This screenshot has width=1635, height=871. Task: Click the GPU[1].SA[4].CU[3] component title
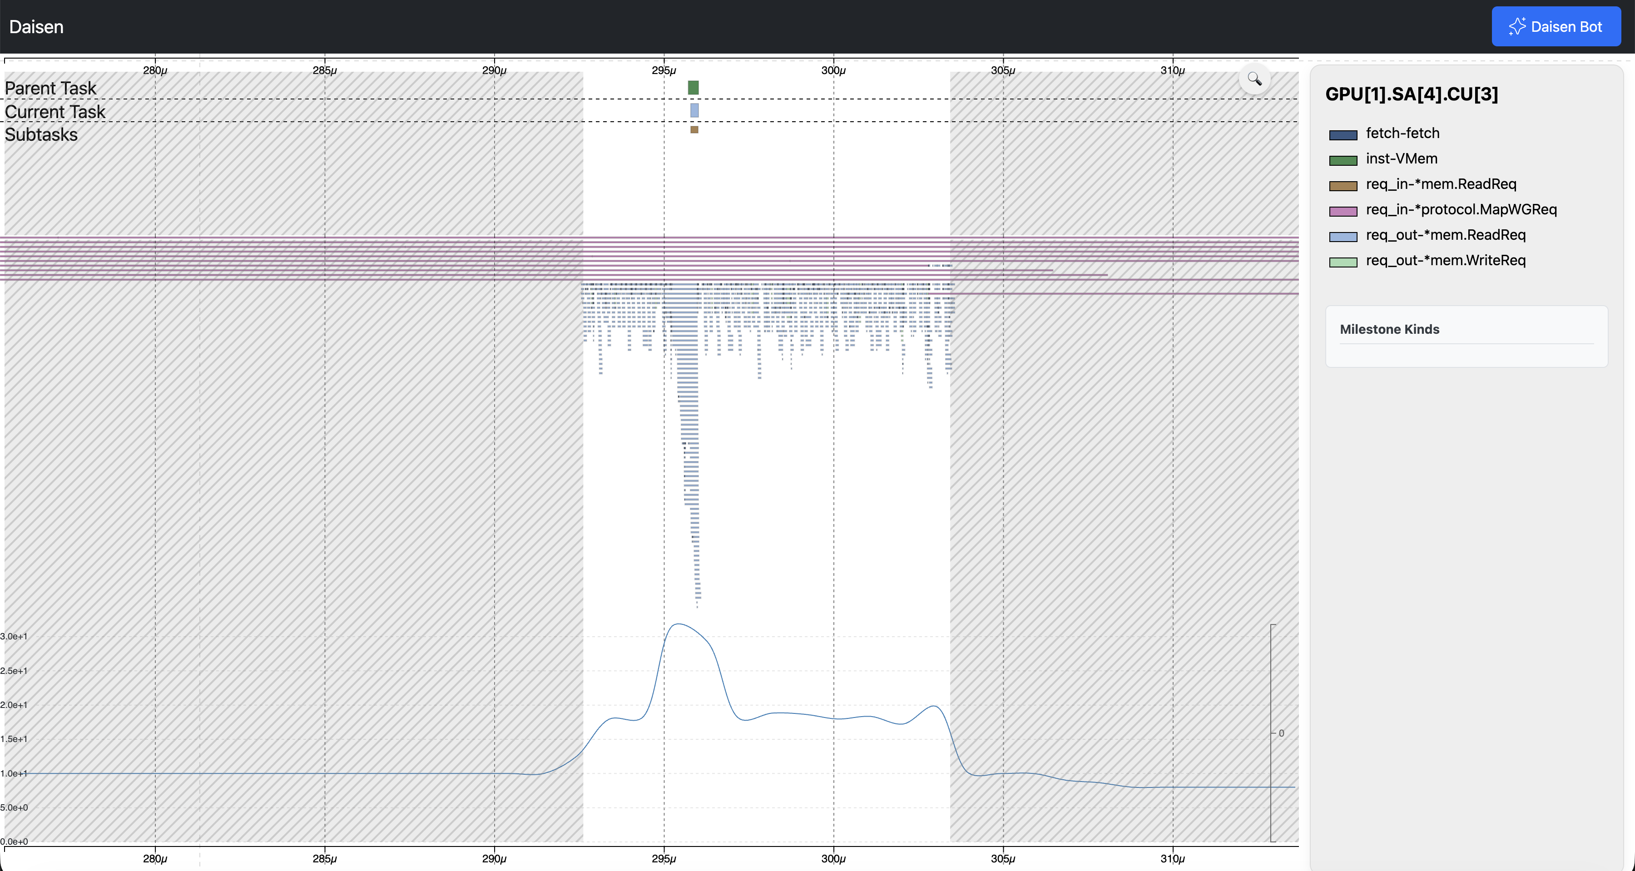1412,94
